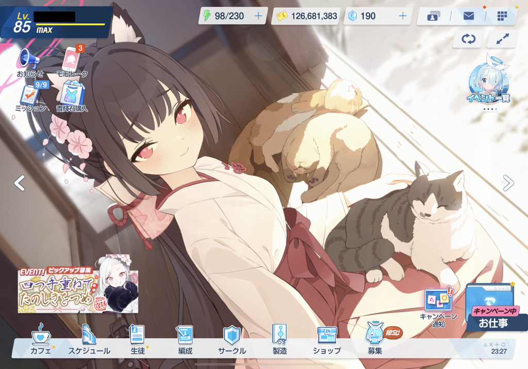Go to previous lobby screen left arrow
Image resolution: width=528 pixels, height=369 pixels.
(x=20, y=183)
